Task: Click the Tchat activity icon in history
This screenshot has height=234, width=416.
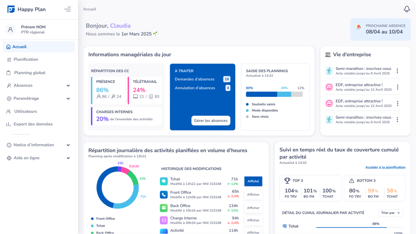Action: pos(164,181)
